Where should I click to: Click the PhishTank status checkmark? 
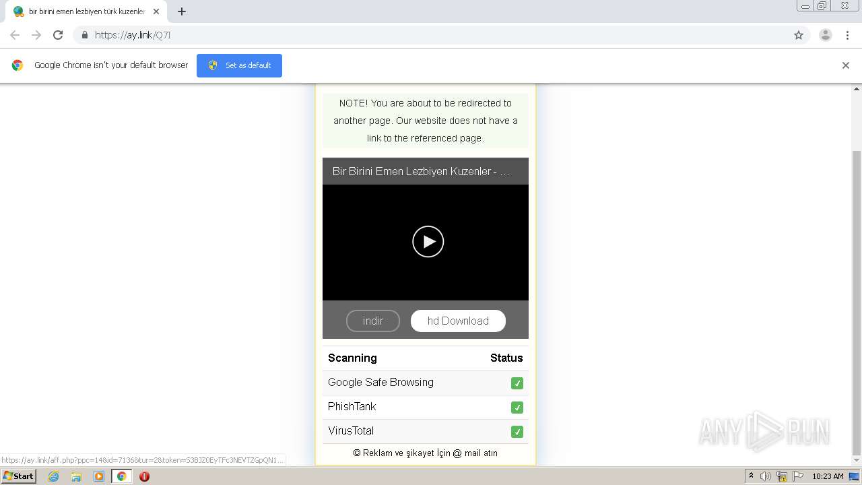[x=517, y=408]
